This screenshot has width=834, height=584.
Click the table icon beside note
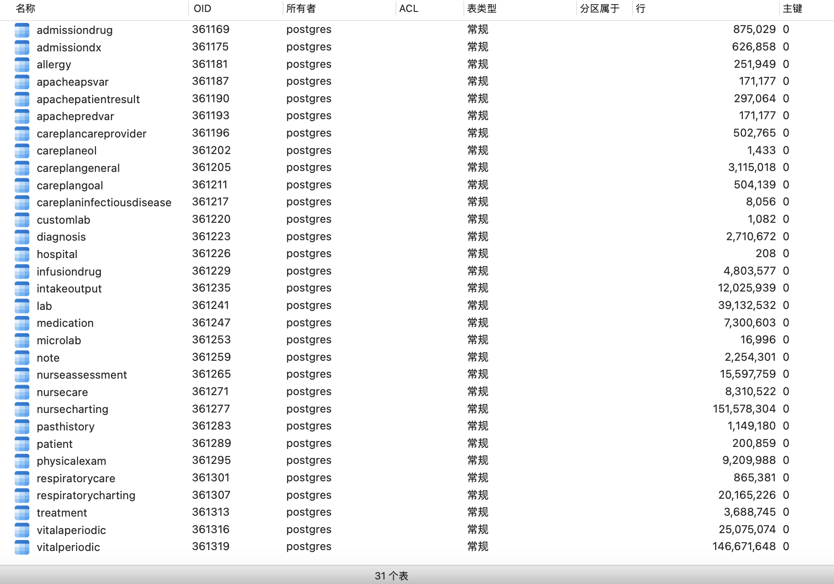click(22, 358)
